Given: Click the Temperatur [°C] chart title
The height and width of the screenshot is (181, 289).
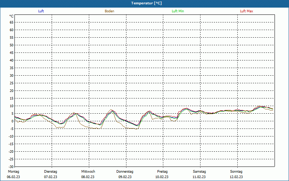Looking at the screenshot, I should click(x=147, y=3).
